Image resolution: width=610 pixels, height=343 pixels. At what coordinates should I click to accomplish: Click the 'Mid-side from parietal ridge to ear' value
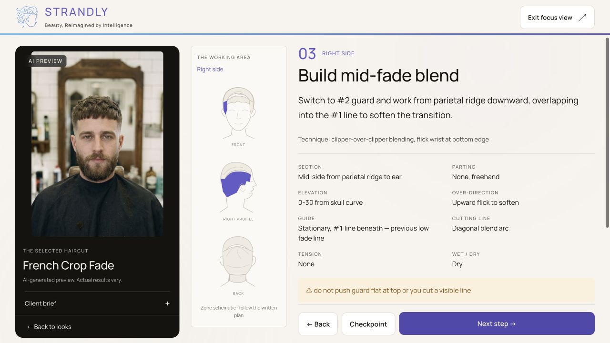350,177
